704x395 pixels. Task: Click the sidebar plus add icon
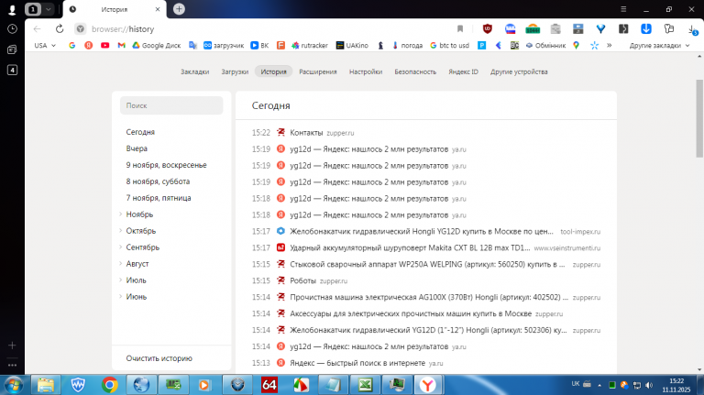(12, 346)
